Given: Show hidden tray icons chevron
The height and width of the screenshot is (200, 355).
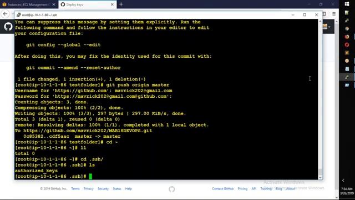Looking at the screenshot, I should point(343,181).
